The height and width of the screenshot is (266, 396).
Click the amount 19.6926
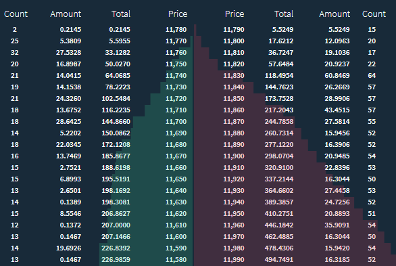coord(69,248)
